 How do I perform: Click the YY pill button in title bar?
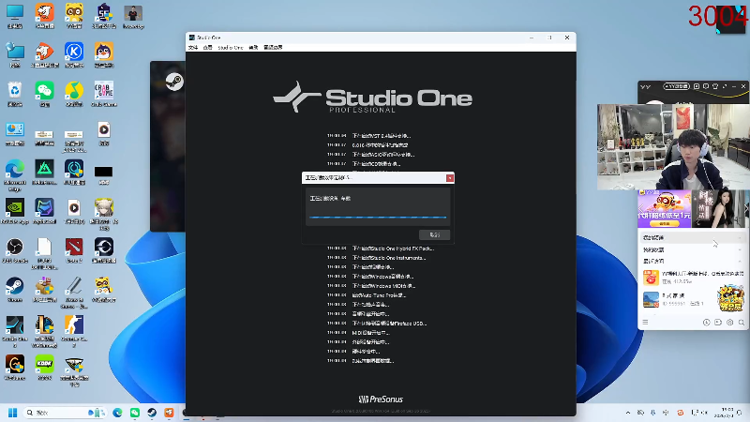pyautogui.click(x=676, y=86)
